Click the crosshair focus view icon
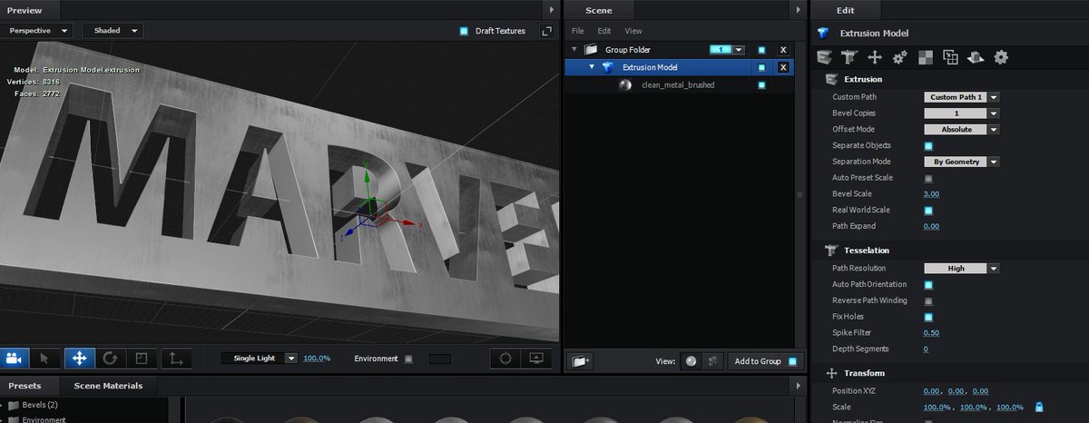The width and height of the screenshot is (1089, 423). [505, 359]
